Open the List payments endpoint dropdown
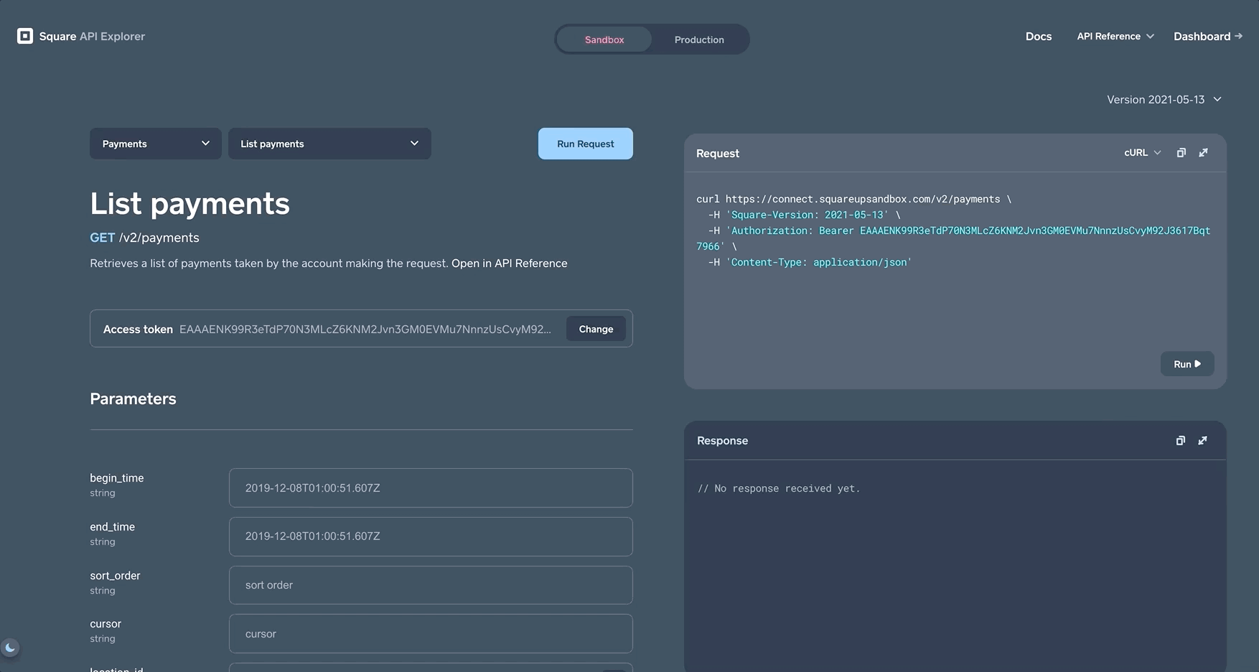The width and height of the screenshot is (1259, 672). (329, 144)
